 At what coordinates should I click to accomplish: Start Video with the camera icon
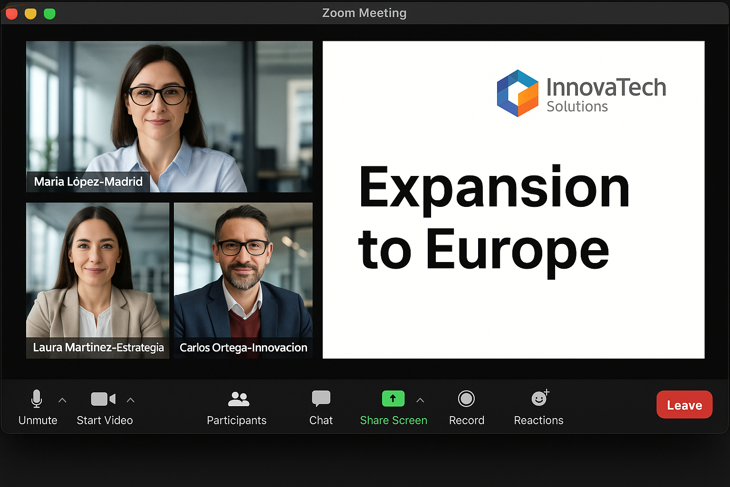point(103,399)
